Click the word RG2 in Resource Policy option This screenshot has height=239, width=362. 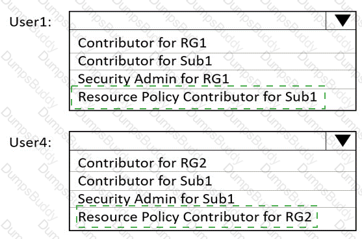coord(298,217)
